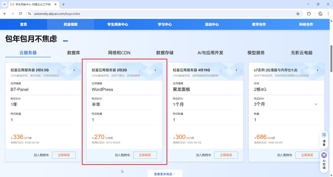
Task: Click the 轻量应用服务器 2核2G title
Action: pos(109,70)
